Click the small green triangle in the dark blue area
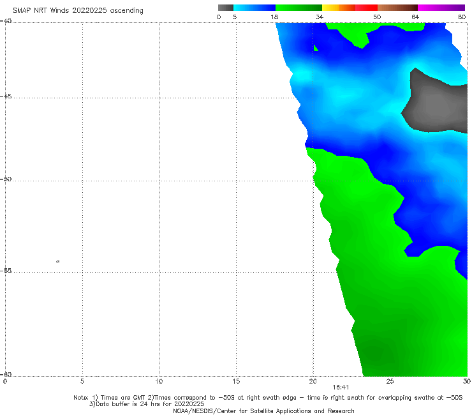 point(316,48)
